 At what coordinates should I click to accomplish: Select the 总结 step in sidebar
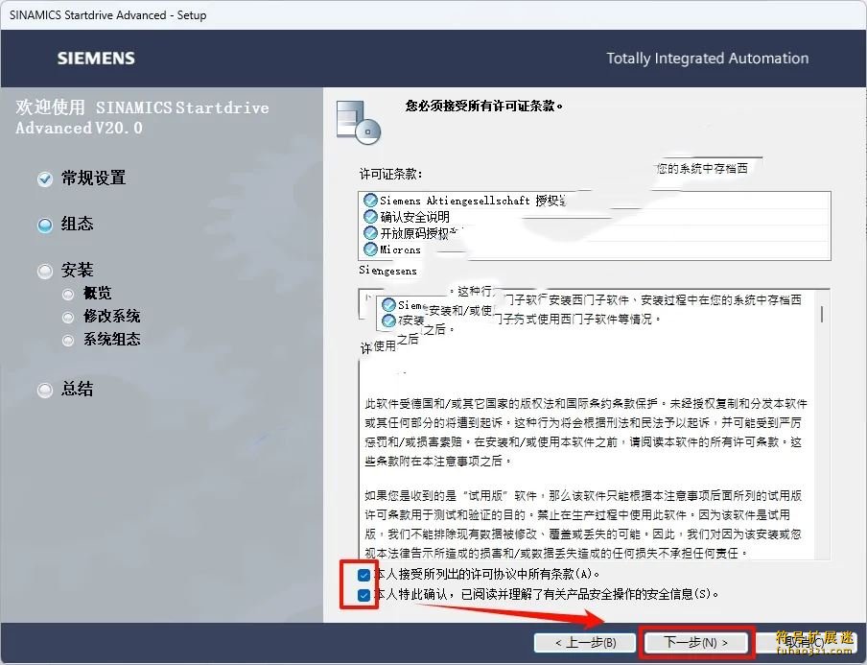click(77, 389)
